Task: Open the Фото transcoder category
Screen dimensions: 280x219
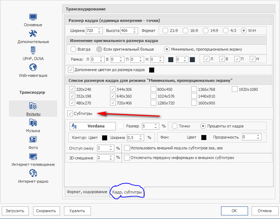Action: click(x=33, y=143)
